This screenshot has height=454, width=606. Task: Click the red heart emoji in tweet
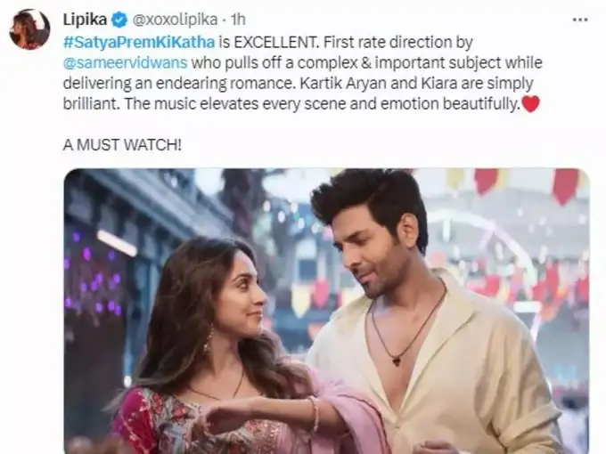click(x=530, y=104)
